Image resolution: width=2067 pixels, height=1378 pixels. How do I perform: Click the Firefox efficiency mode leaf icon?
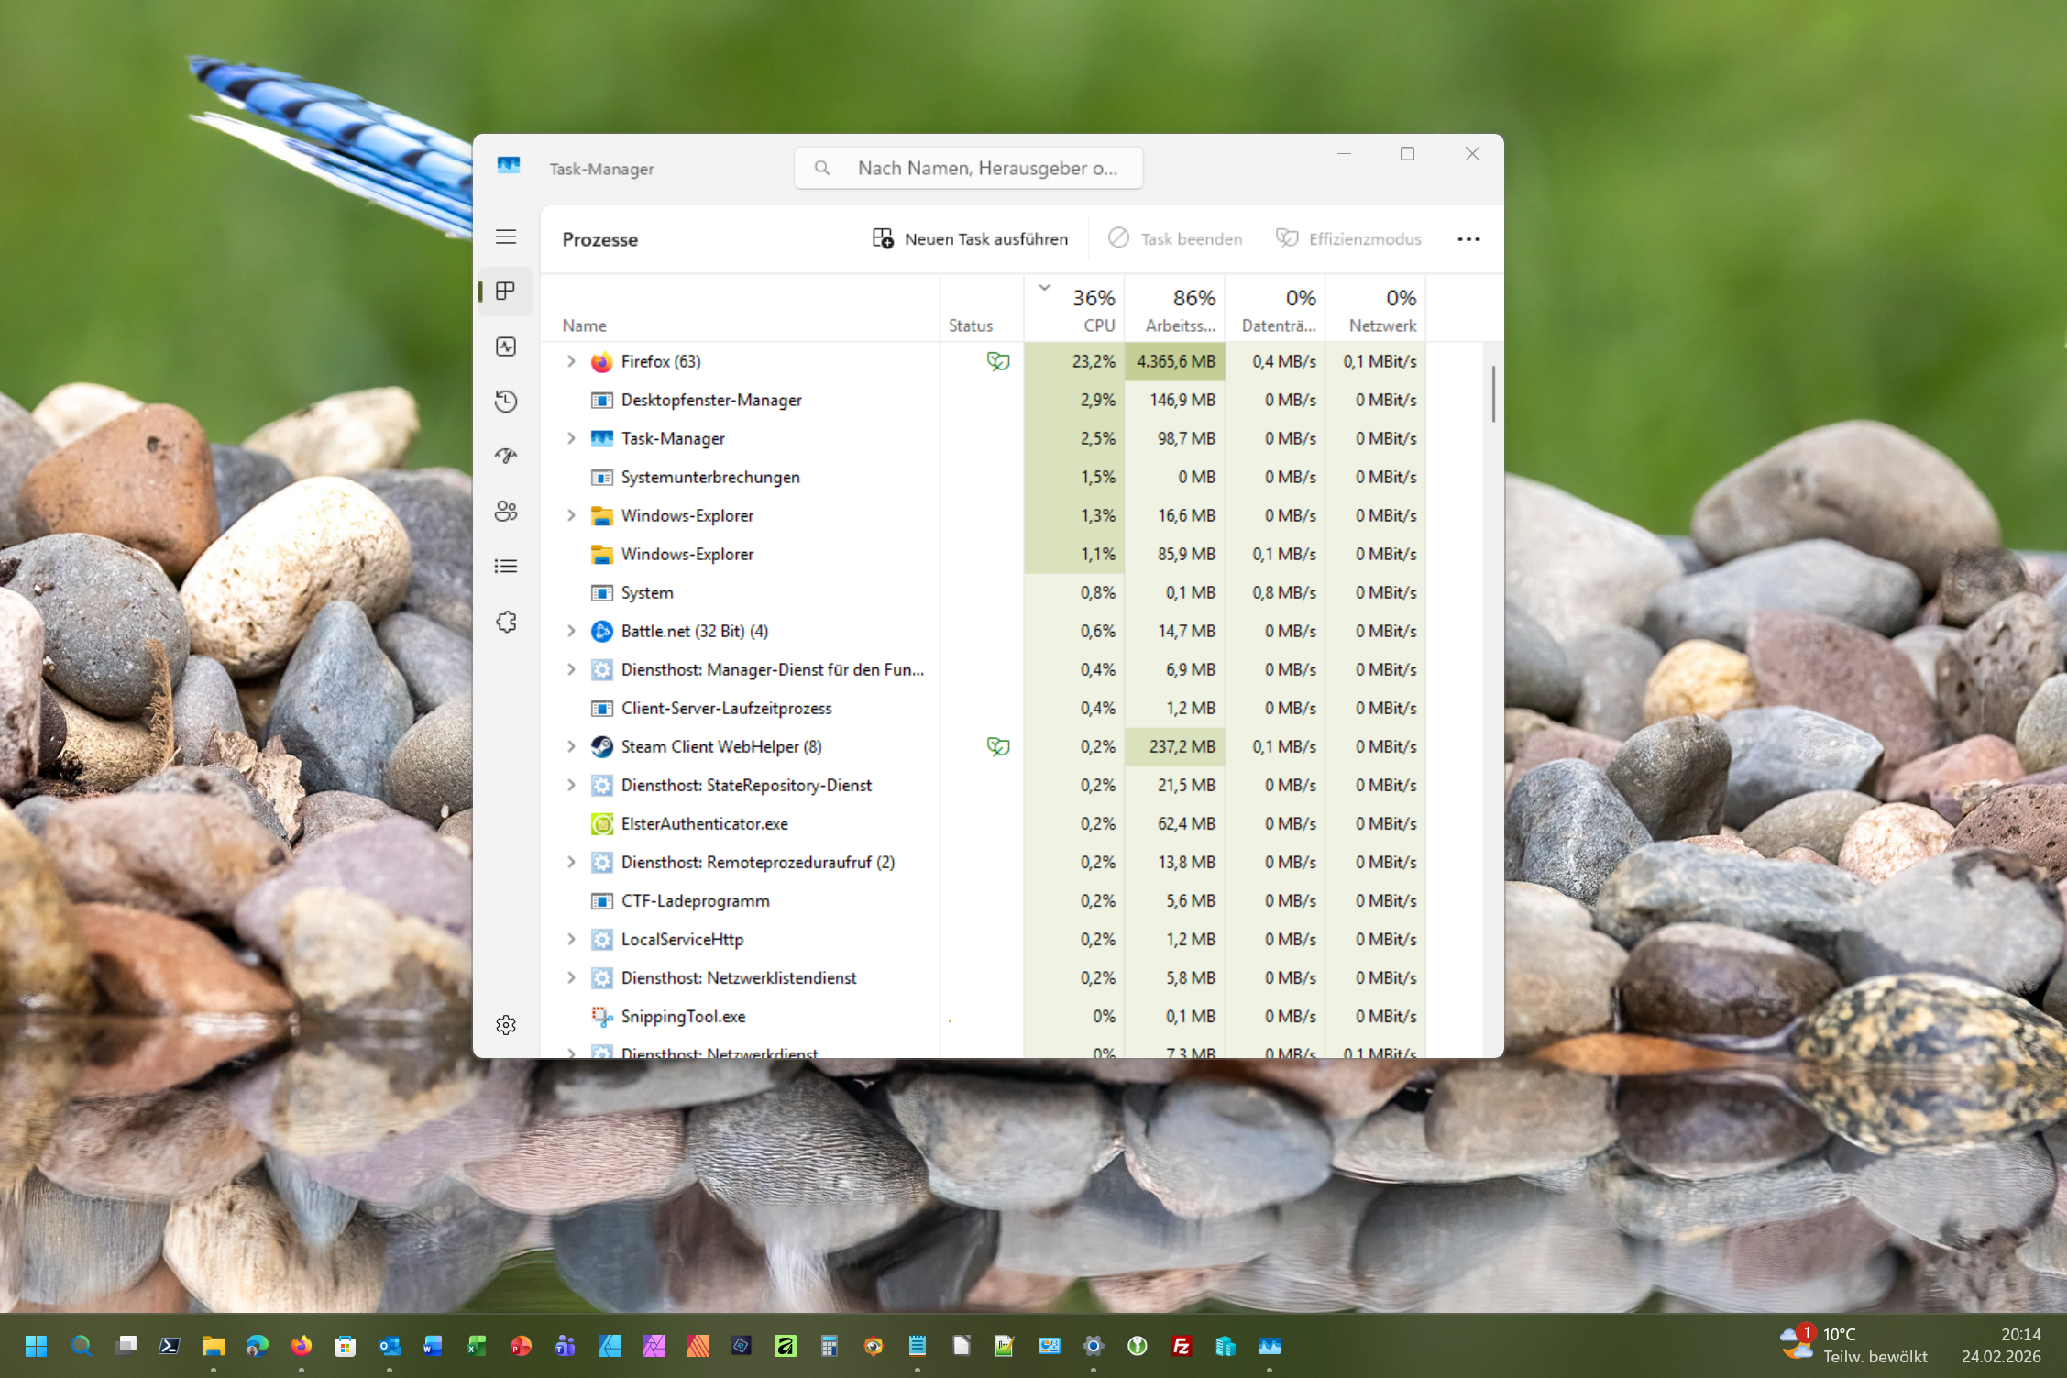click(997, 361)
